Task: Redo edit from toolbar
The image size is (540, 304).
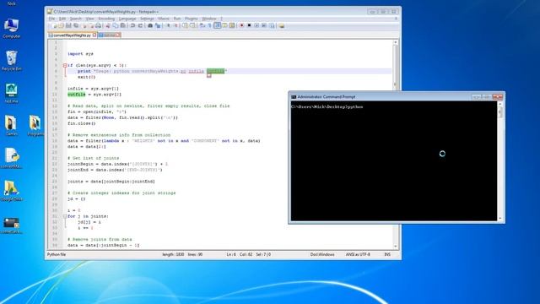Action: pos(140,25)
